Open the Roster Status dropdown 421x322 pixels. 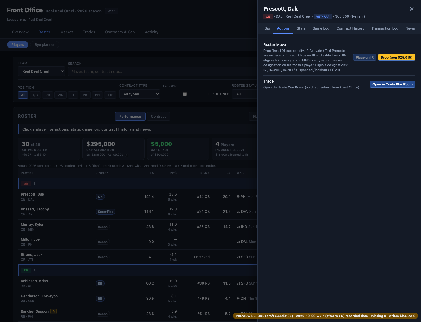click(245, 94)
